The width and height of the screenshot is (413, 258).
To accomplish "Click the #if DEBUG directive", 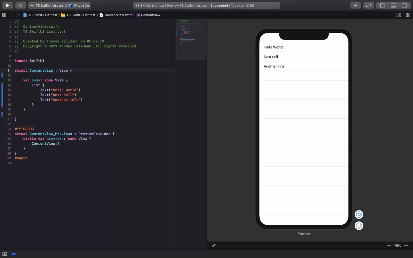I will (x=24, y=129).
